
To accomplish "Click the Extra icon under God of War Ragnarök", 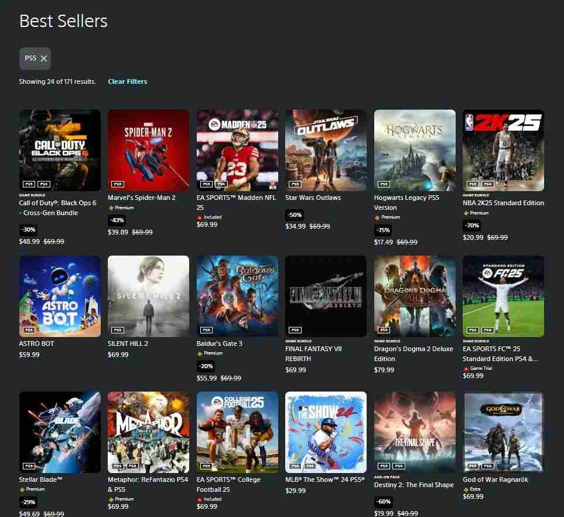I will click(466, 489).
